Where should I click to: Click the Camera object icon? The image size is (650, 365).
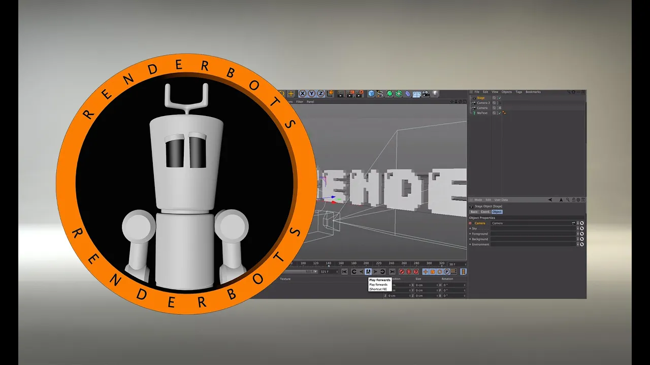[x=426, y=94]
